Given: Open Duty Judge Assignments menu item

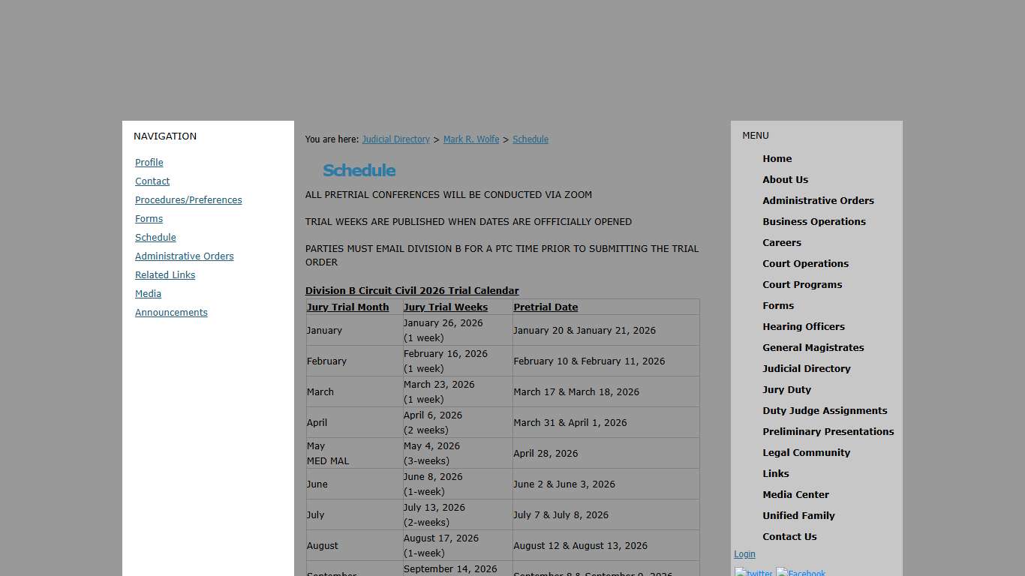Looking at the screenshot, I should (x=825, y=410).
